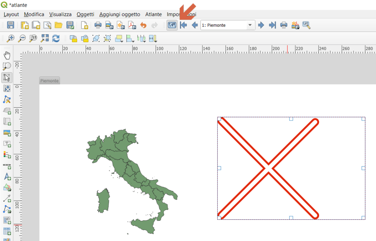Choose the Add picture tool
The image size is (376, 241).
coord(7,133)
